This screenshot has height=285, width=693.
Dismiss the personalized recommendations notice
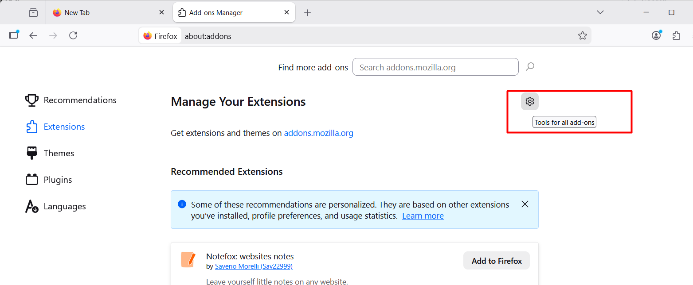(525, 204)
